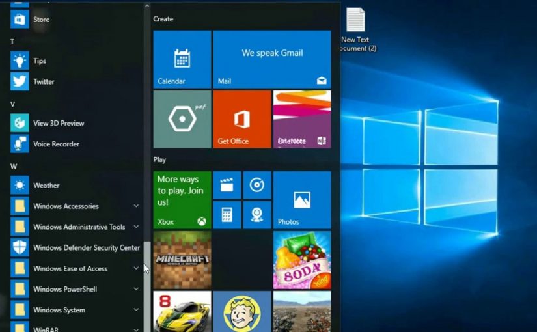
Task: Open the desert landscape game tile
Action: point(302,311)
